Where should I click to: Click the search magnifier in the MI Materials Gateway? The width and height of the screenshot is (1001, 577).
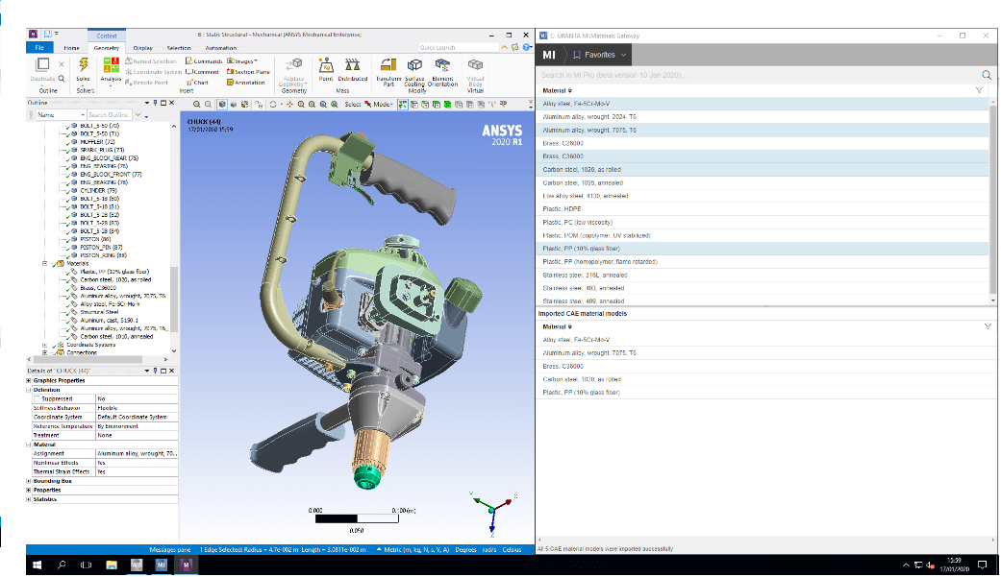click(987, 75)
